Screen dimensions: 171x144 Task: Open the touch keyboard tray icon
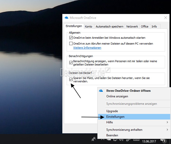(x=136, y=140)
